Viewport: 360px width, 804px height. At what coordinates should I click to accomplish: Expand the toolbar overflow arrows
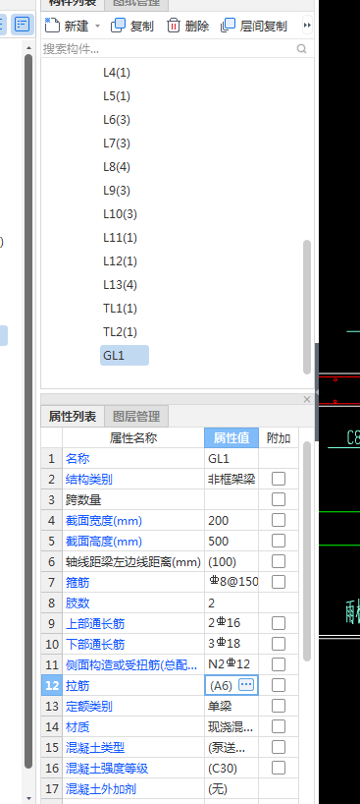coord(307,26)
